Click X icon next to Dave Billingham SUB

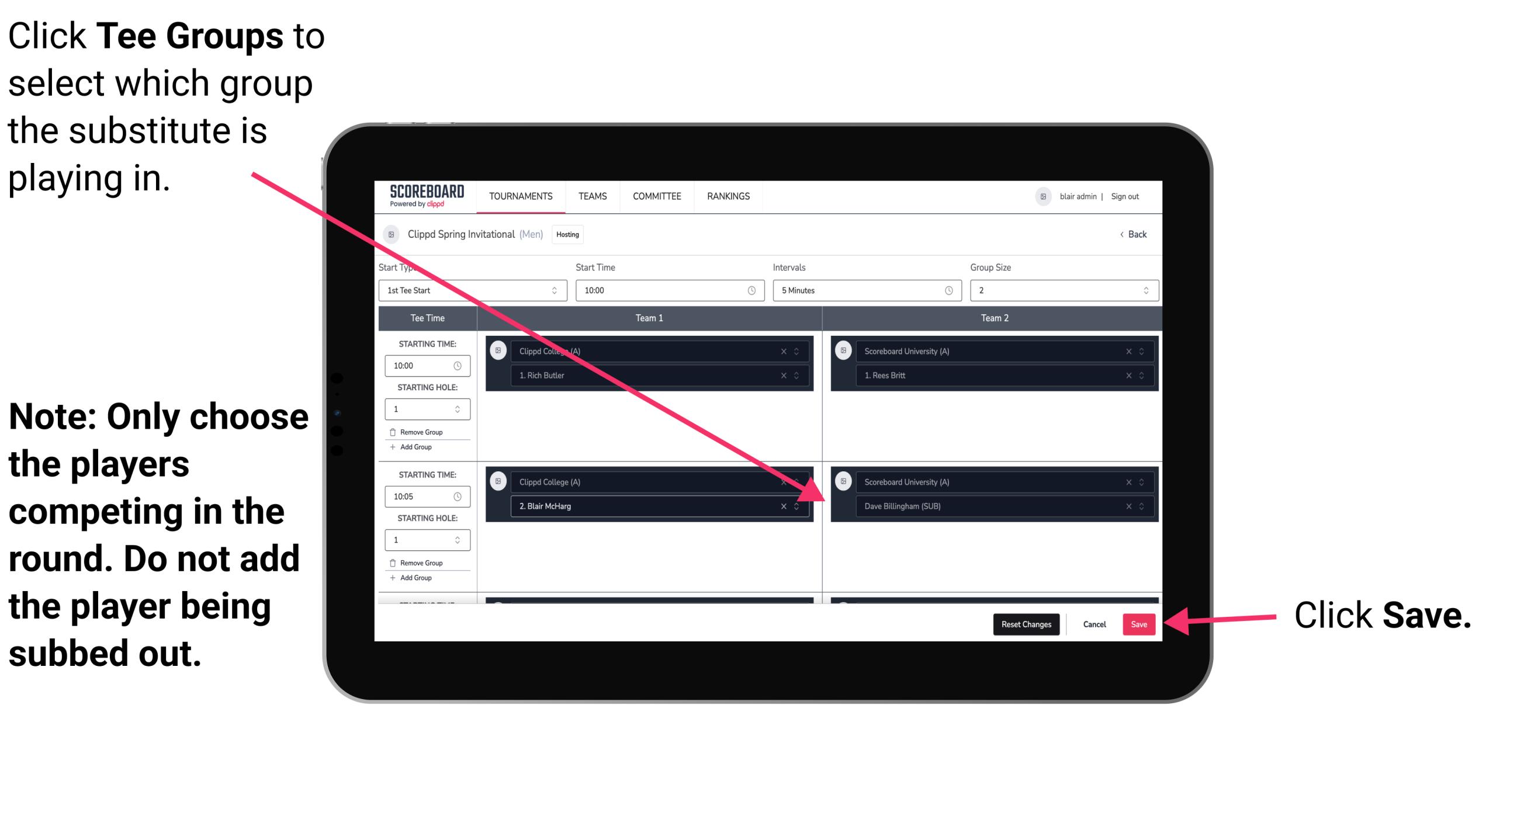(x=1128, y=507)
